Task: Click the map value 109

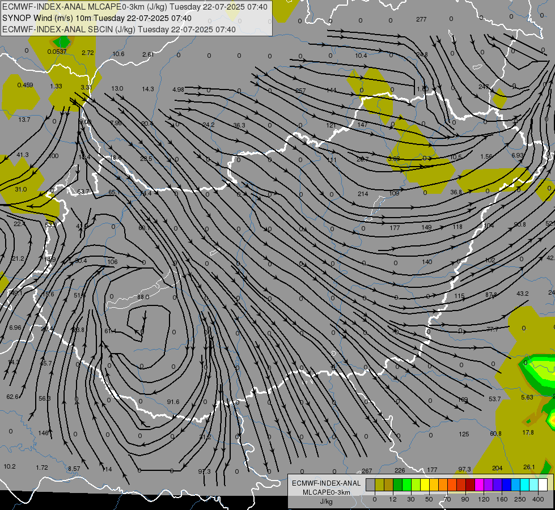Action: [394, 193]
